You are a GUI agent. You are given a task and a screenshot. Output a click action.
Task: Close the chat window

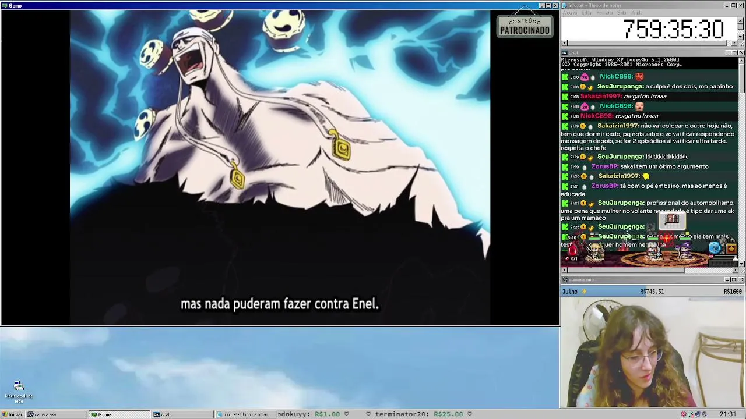741,52
